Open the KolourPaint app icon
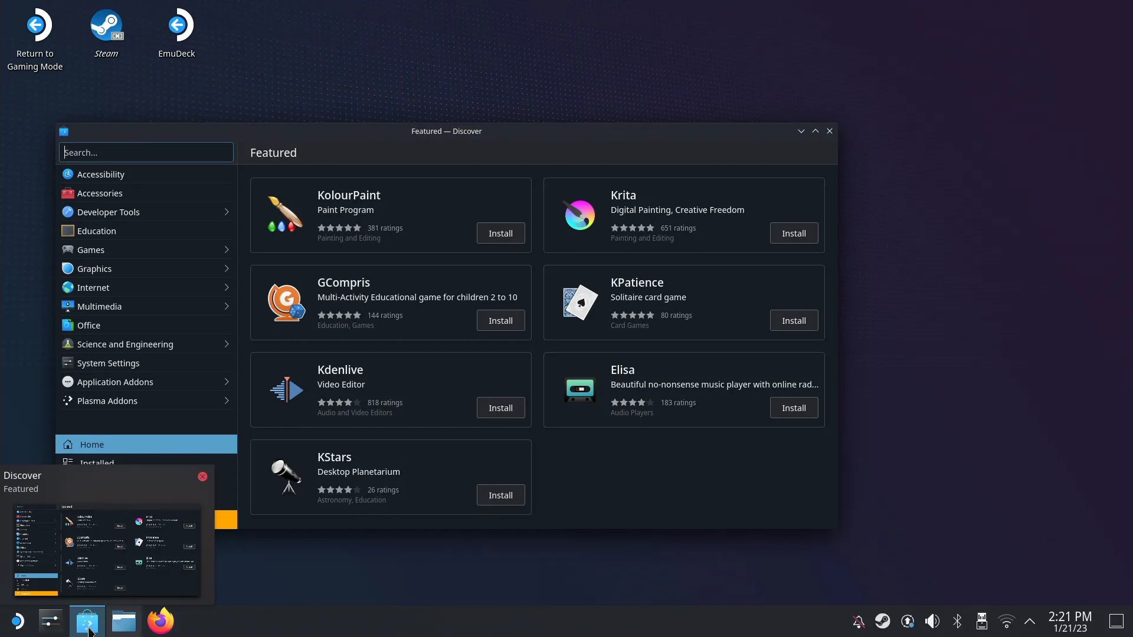The height and width of the screenshot is (637, 1133). click(x=286, y=215)
